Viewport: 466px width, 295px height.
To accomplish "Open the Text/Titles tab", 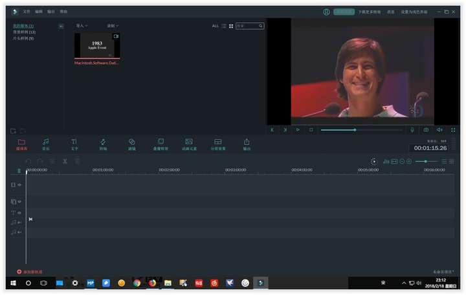I will [x=74, y=144].
